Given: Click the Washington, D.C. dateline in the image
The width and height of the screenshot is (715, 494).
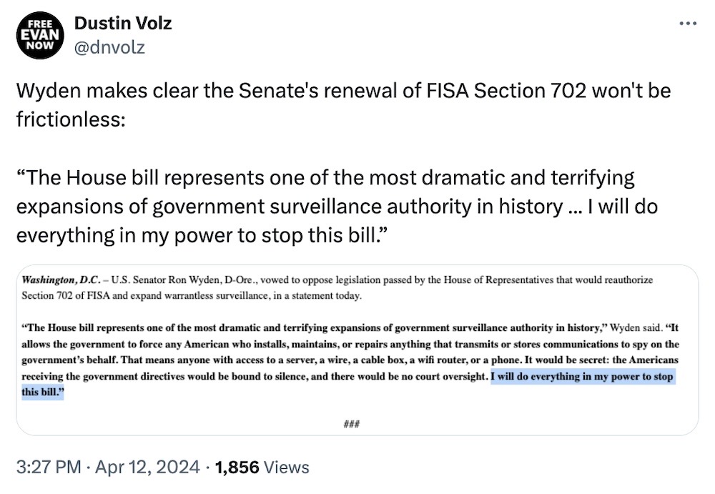Looking at the screenshot, I should pos(60,279).
